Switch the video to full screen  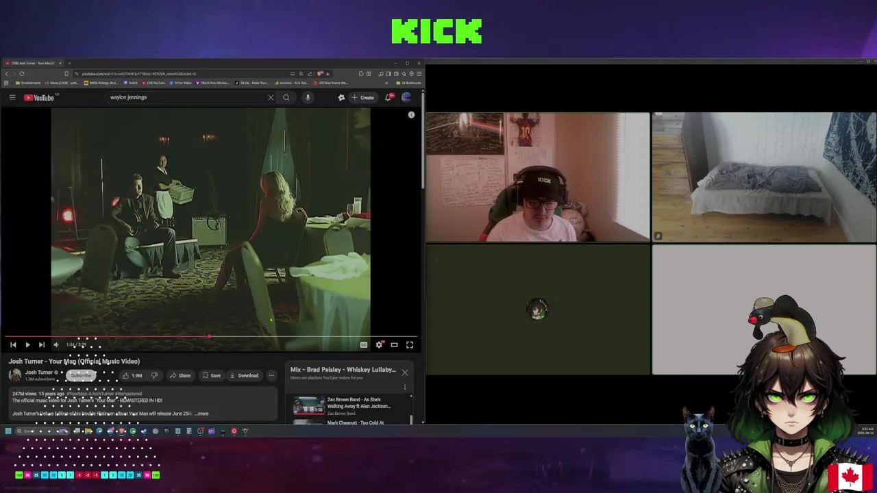410,345
